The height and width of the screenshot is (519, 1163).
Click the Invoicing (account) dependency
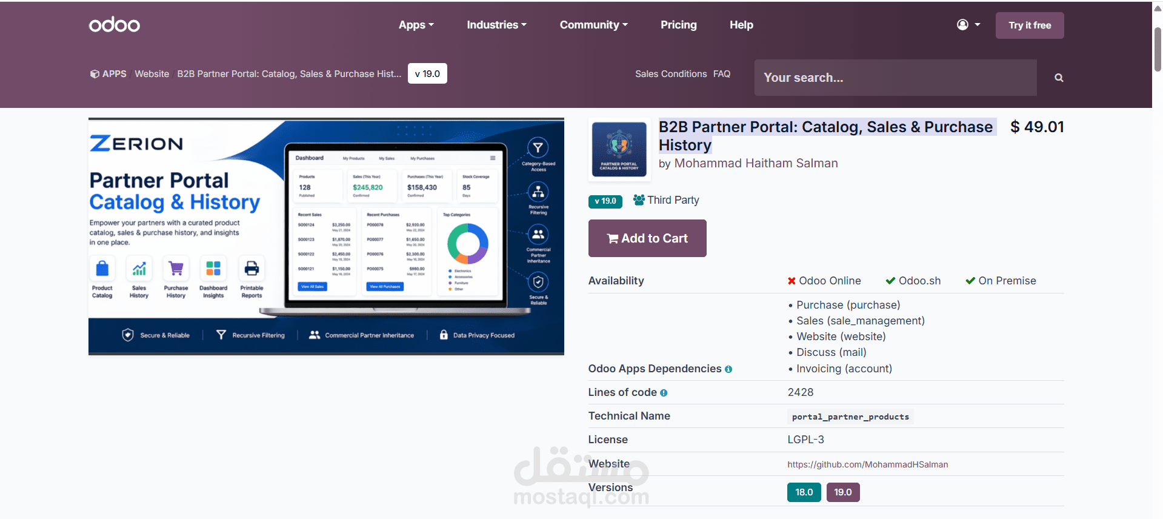pyautogui.click(x=844, y=369)
